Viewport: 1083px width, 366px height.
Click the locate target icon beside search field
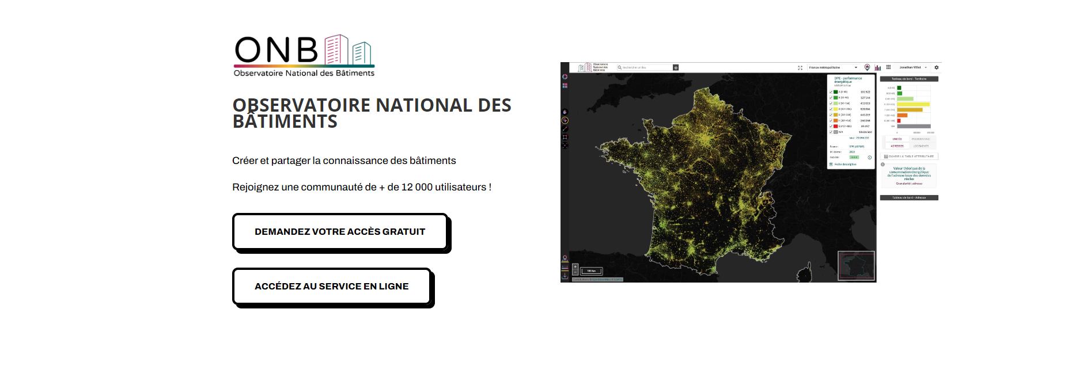pyautogui.click(x=676, y=67)
